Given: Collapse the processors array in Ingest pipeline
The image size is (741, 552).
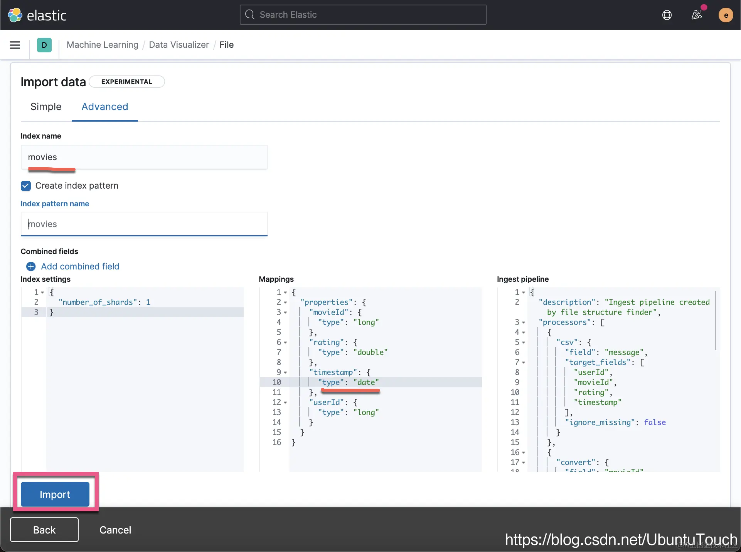Looking at the screenshot, I should 524,323.
